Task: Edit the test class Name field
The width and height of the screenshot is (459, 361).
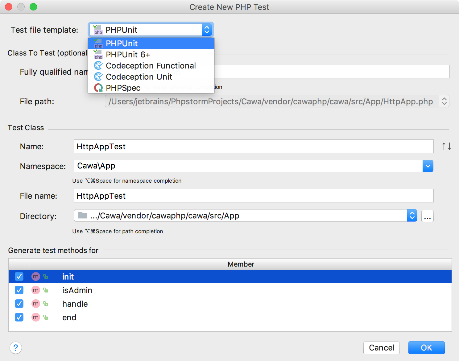Action: coord(254,146)
